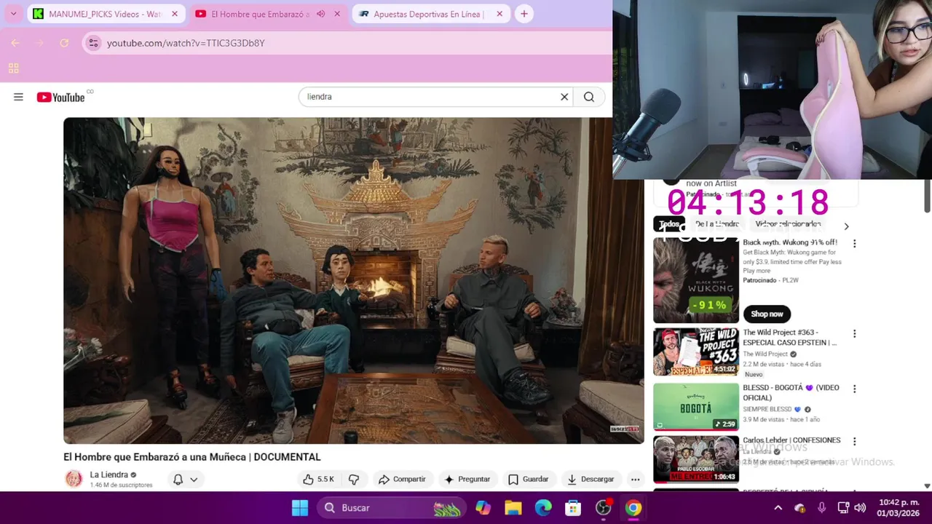Open the volume tray icon
Image resolution: width=932 pixels, height=524 pixels.
[x=860, y=508]
